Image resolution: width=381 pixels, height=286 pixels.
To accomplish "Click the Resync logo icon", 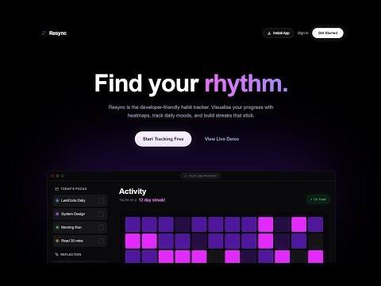I will pos(44,33).
